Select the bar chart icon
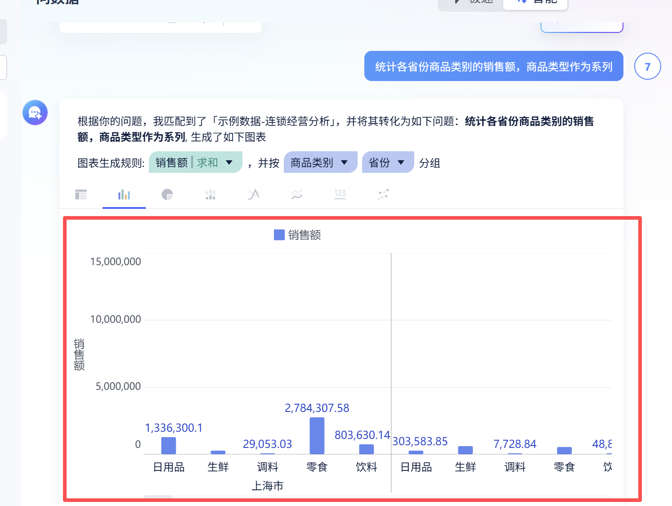 (x=124, y=194)
